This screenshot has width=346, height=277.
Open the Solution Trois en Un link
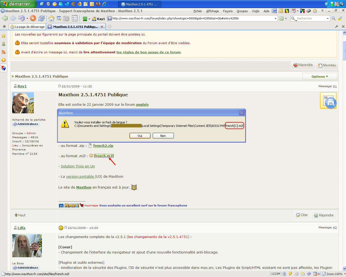78,166
